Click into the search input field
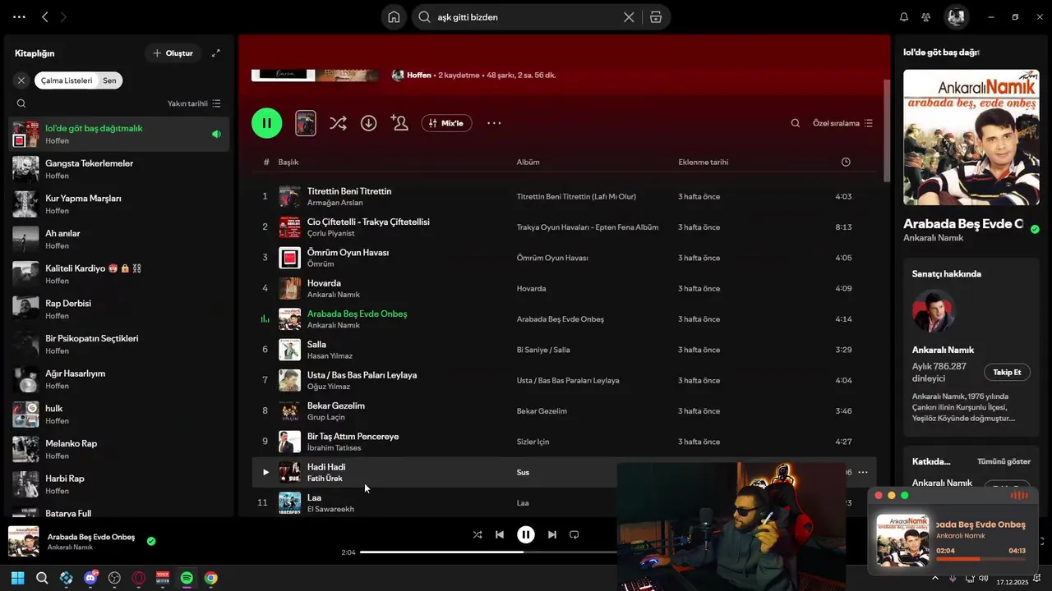 pos(526,17)
